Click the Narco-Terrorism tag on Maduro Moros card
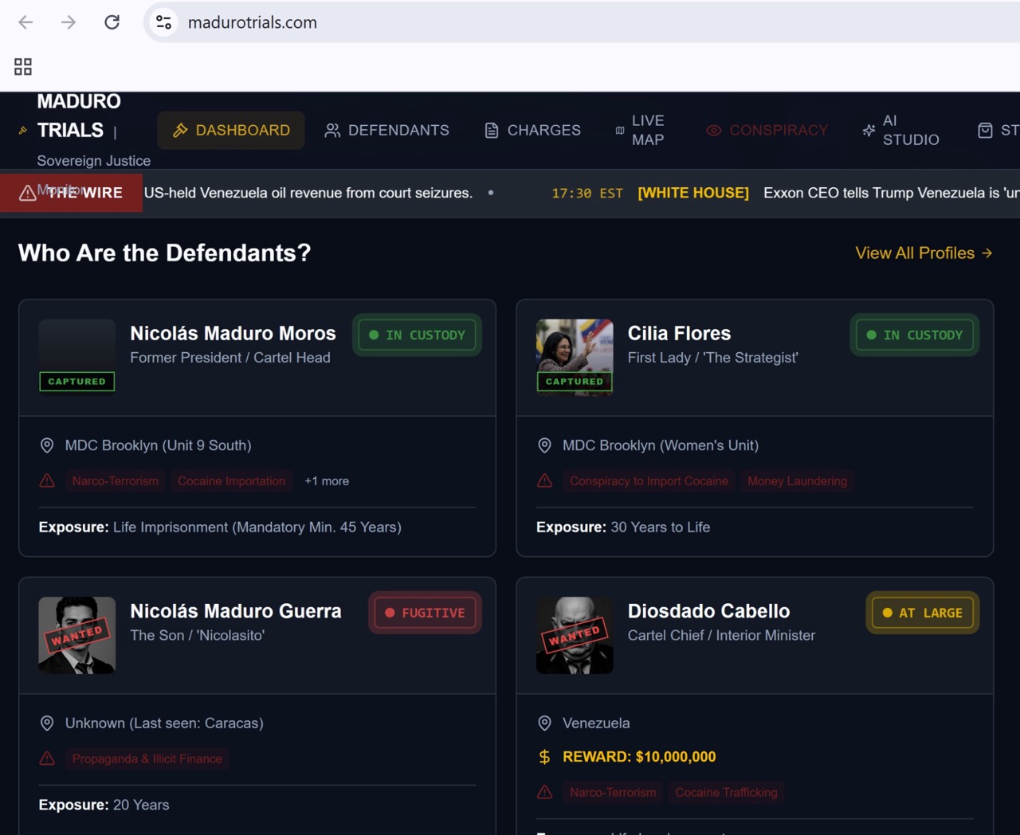Viewport: 1020px width, 835px height. [x=116, y=481]
